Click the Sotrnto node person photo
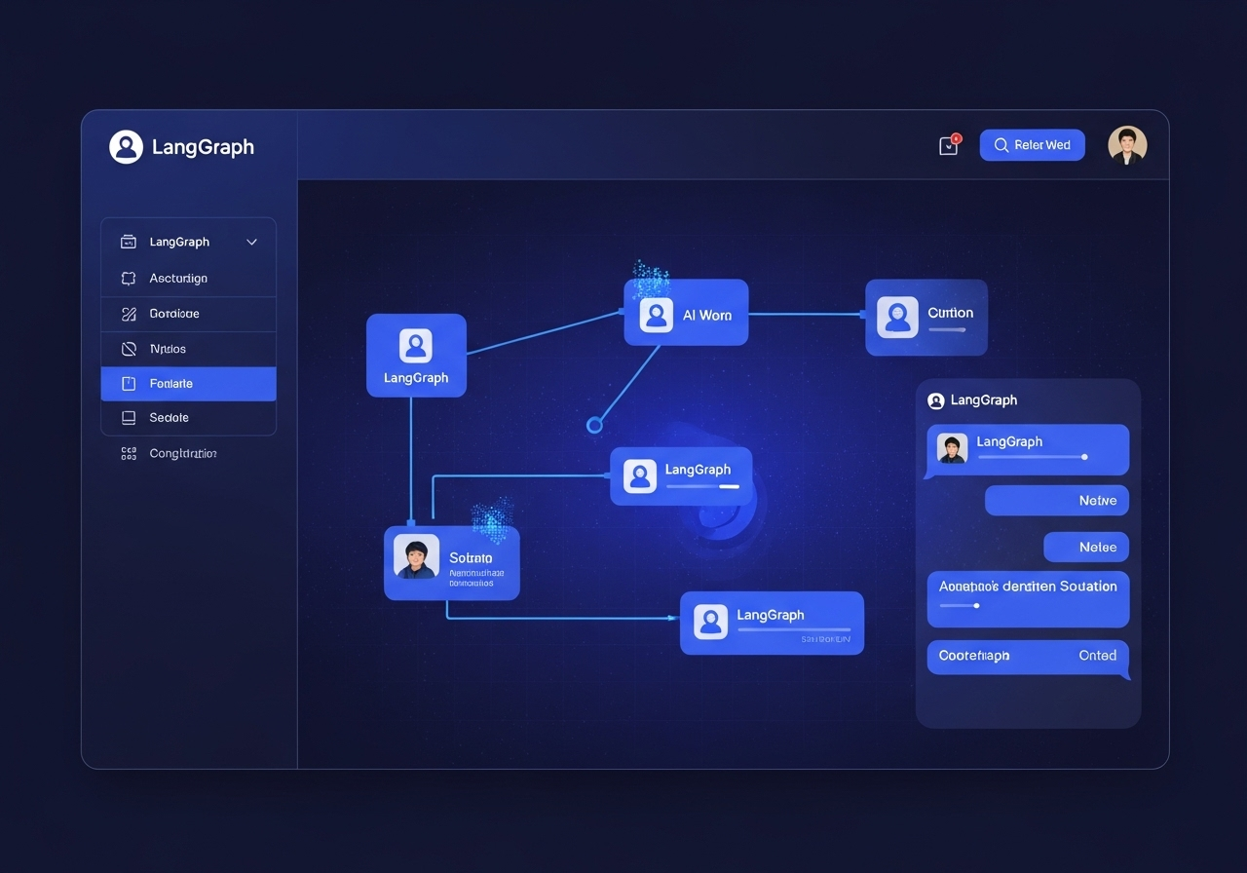 point(416,556)
